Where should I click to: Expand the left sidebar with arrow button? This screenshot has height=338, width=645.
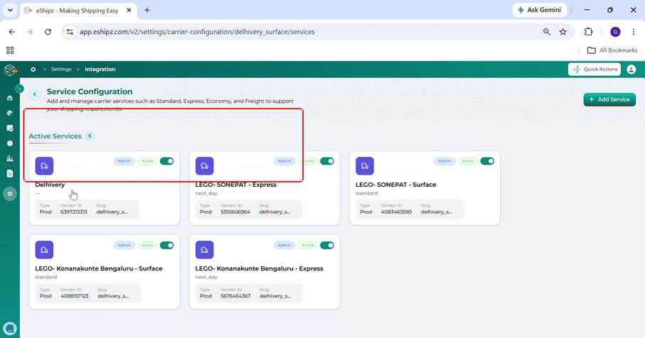(19, 89)
